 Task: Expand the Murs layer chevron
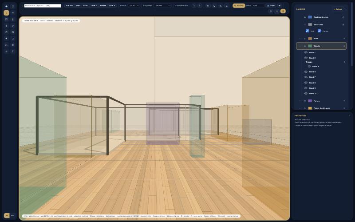click(300, 39)
